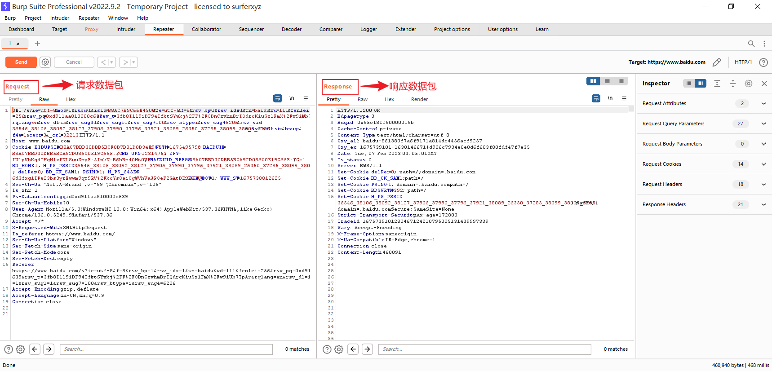Click the search magnifier icon by the tab bar
The image size is (772, 371).
751,44
